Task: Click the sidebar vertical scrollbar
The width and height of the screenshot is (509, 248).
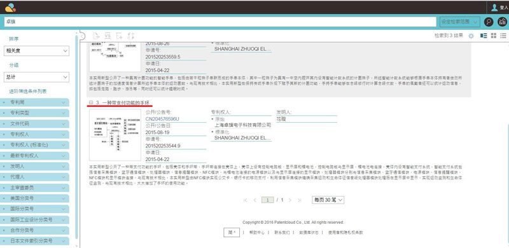Action: [x=76, y=136]
